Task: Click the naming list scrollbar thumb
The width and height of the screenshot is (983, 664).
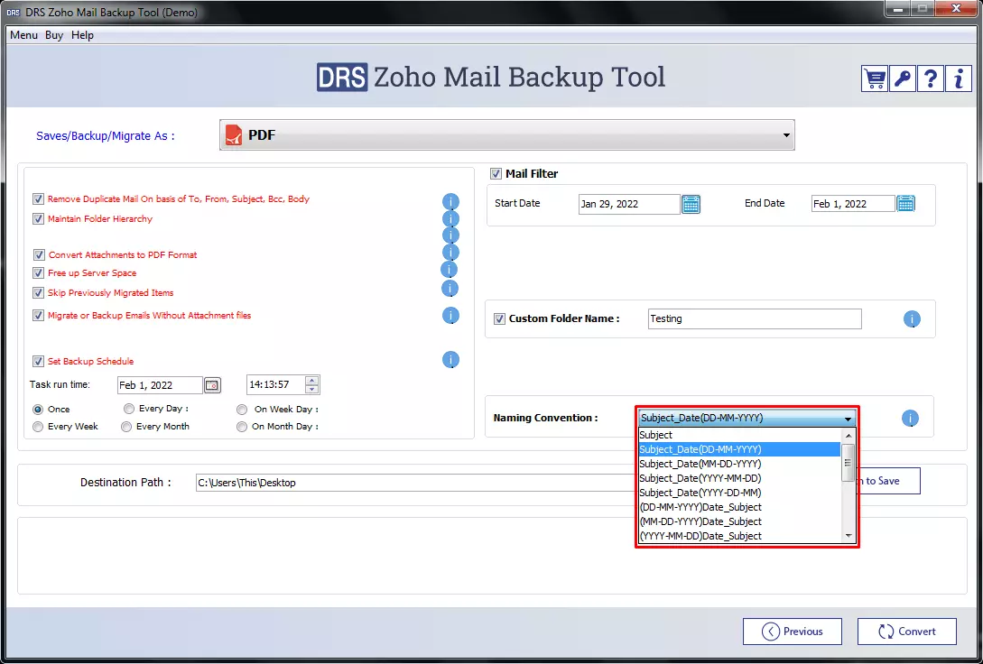Action: (849, 463)
